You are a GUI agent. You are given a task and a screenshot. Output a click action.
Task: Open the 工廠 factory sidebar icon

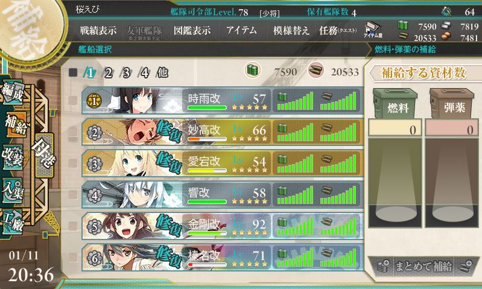coord(12,222)
